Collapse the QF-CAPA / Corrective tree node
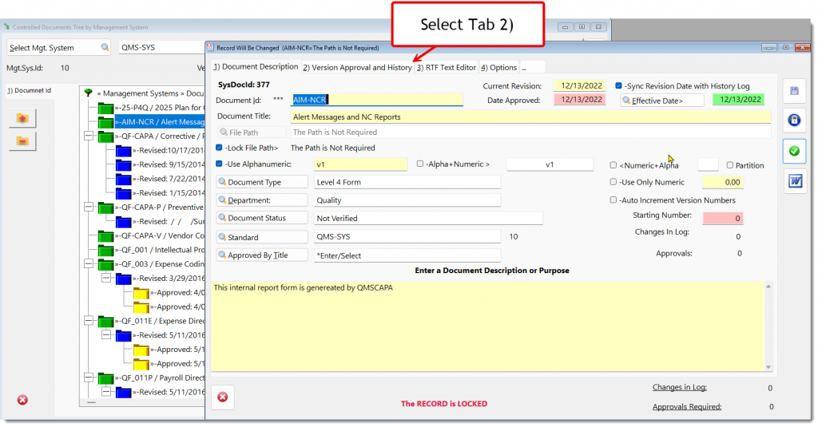 89,136
